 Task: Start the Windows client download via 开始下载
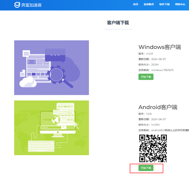(146, 77)
